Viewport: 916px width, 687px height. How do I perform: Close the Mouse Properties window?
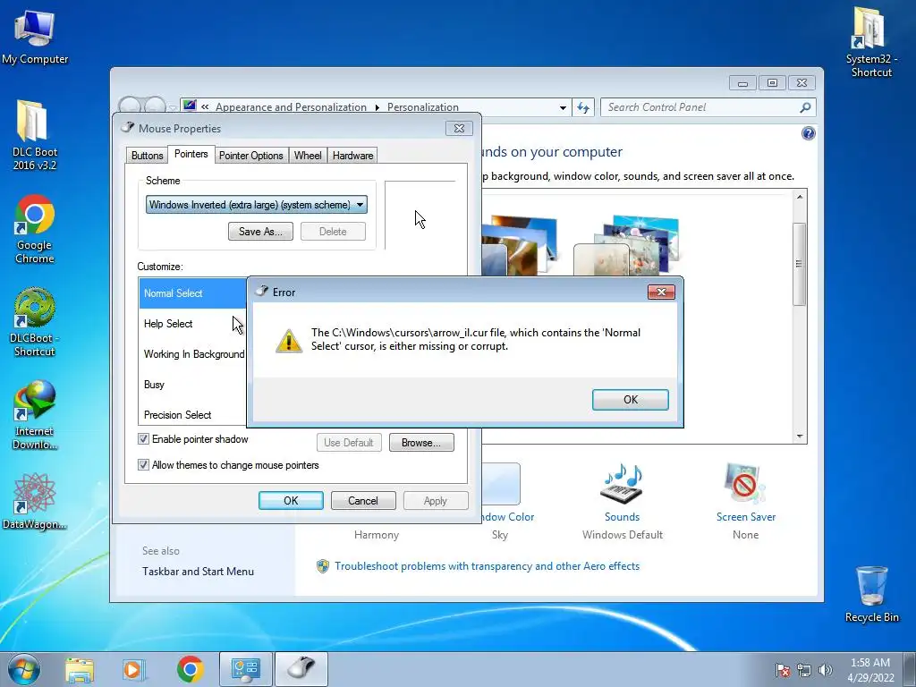point(459,129)
